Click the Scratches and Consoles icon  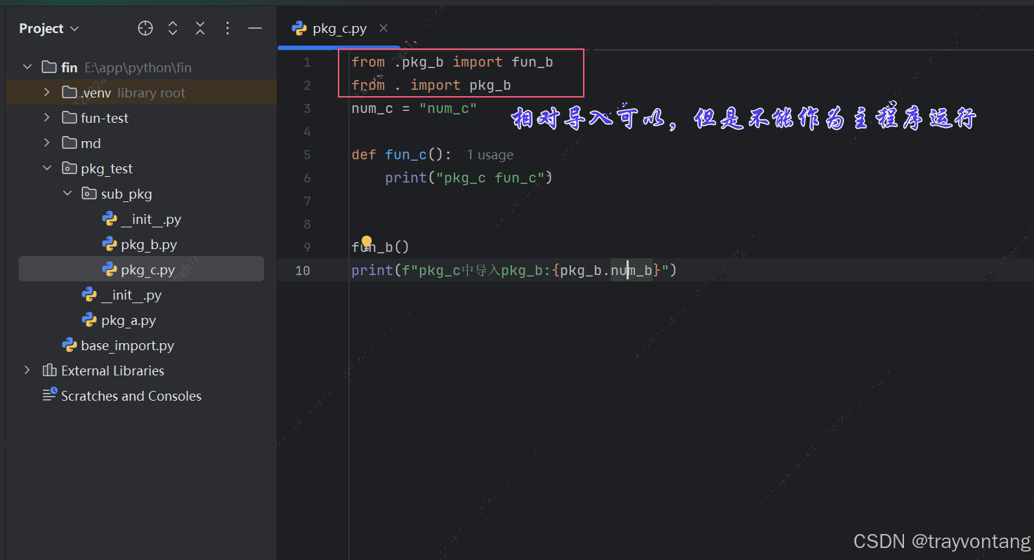(x=48, y=395)
